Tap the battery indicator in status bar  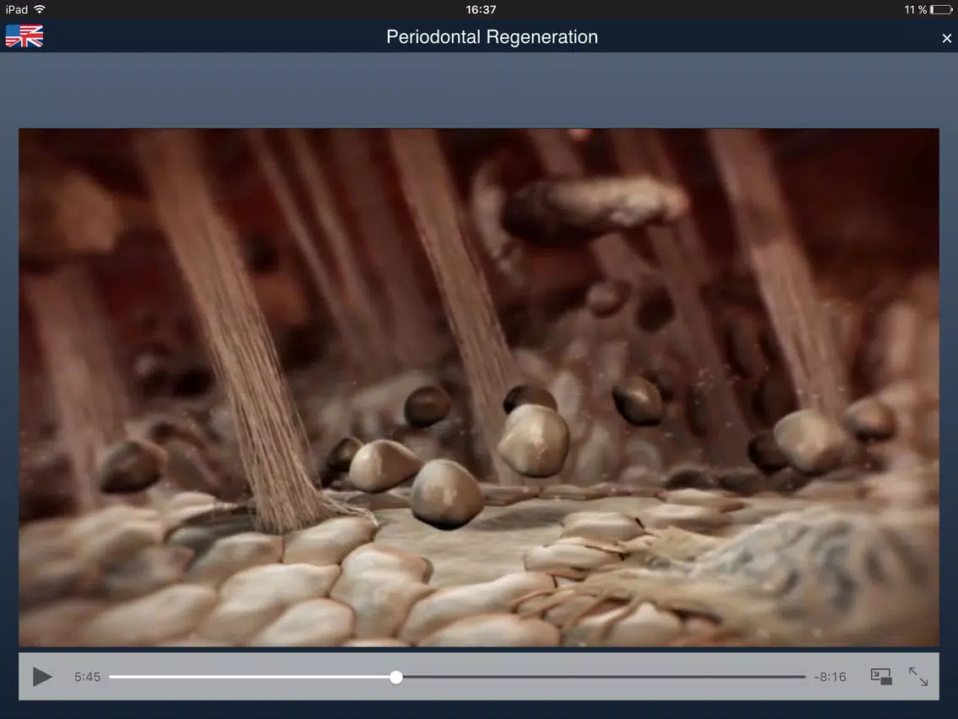click(x=941, y=10)
